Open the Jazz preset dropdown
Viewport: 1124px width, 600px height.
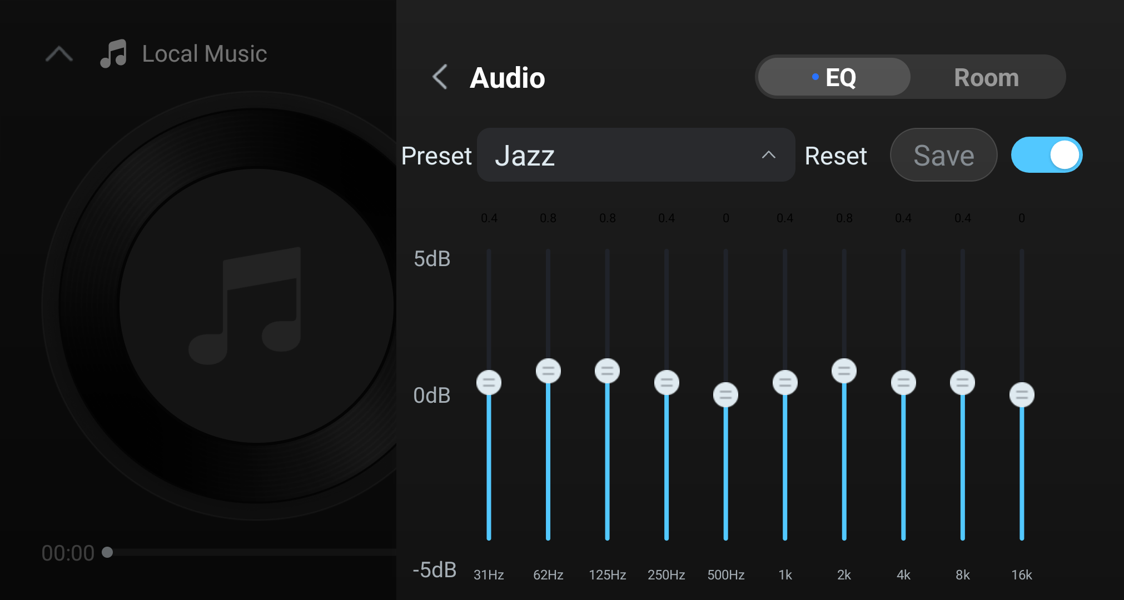pyautogui.click(x=636, y=155)
